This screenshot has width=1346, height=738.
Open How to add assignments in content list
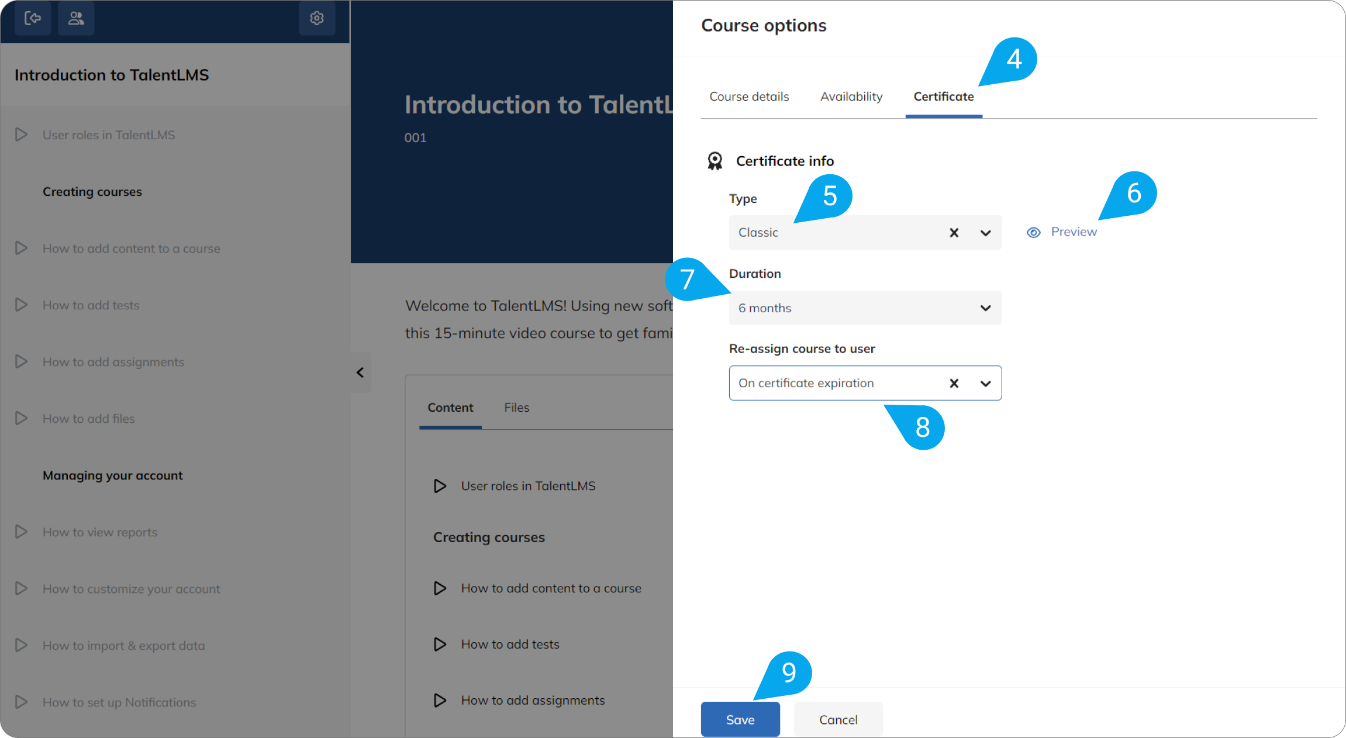pos(533,701)
